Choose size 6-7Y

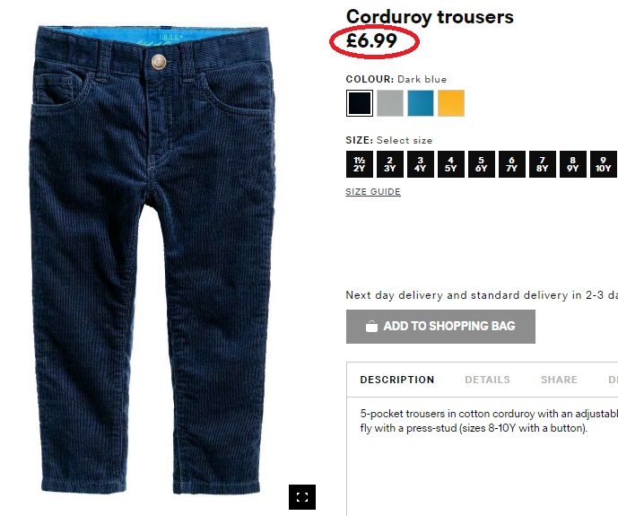click(512, 164)
